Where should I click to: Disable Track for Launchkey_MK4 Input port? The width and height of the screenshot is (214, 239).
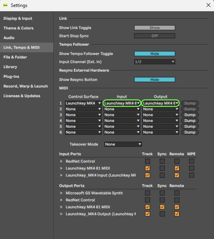[147, 175]
